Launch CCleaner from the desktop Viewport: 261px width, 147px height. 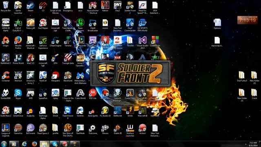(x=6, y=77)
